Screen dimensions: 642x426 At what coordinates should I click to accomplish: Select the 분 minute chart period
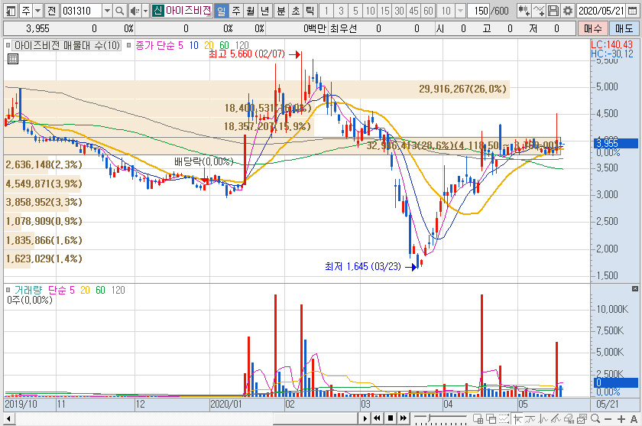click(281, 11)
